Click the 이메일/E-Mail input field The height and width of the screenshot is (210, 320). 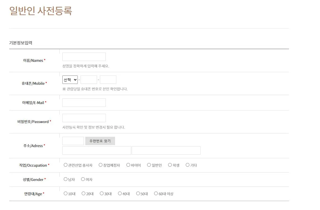(84, 102)
